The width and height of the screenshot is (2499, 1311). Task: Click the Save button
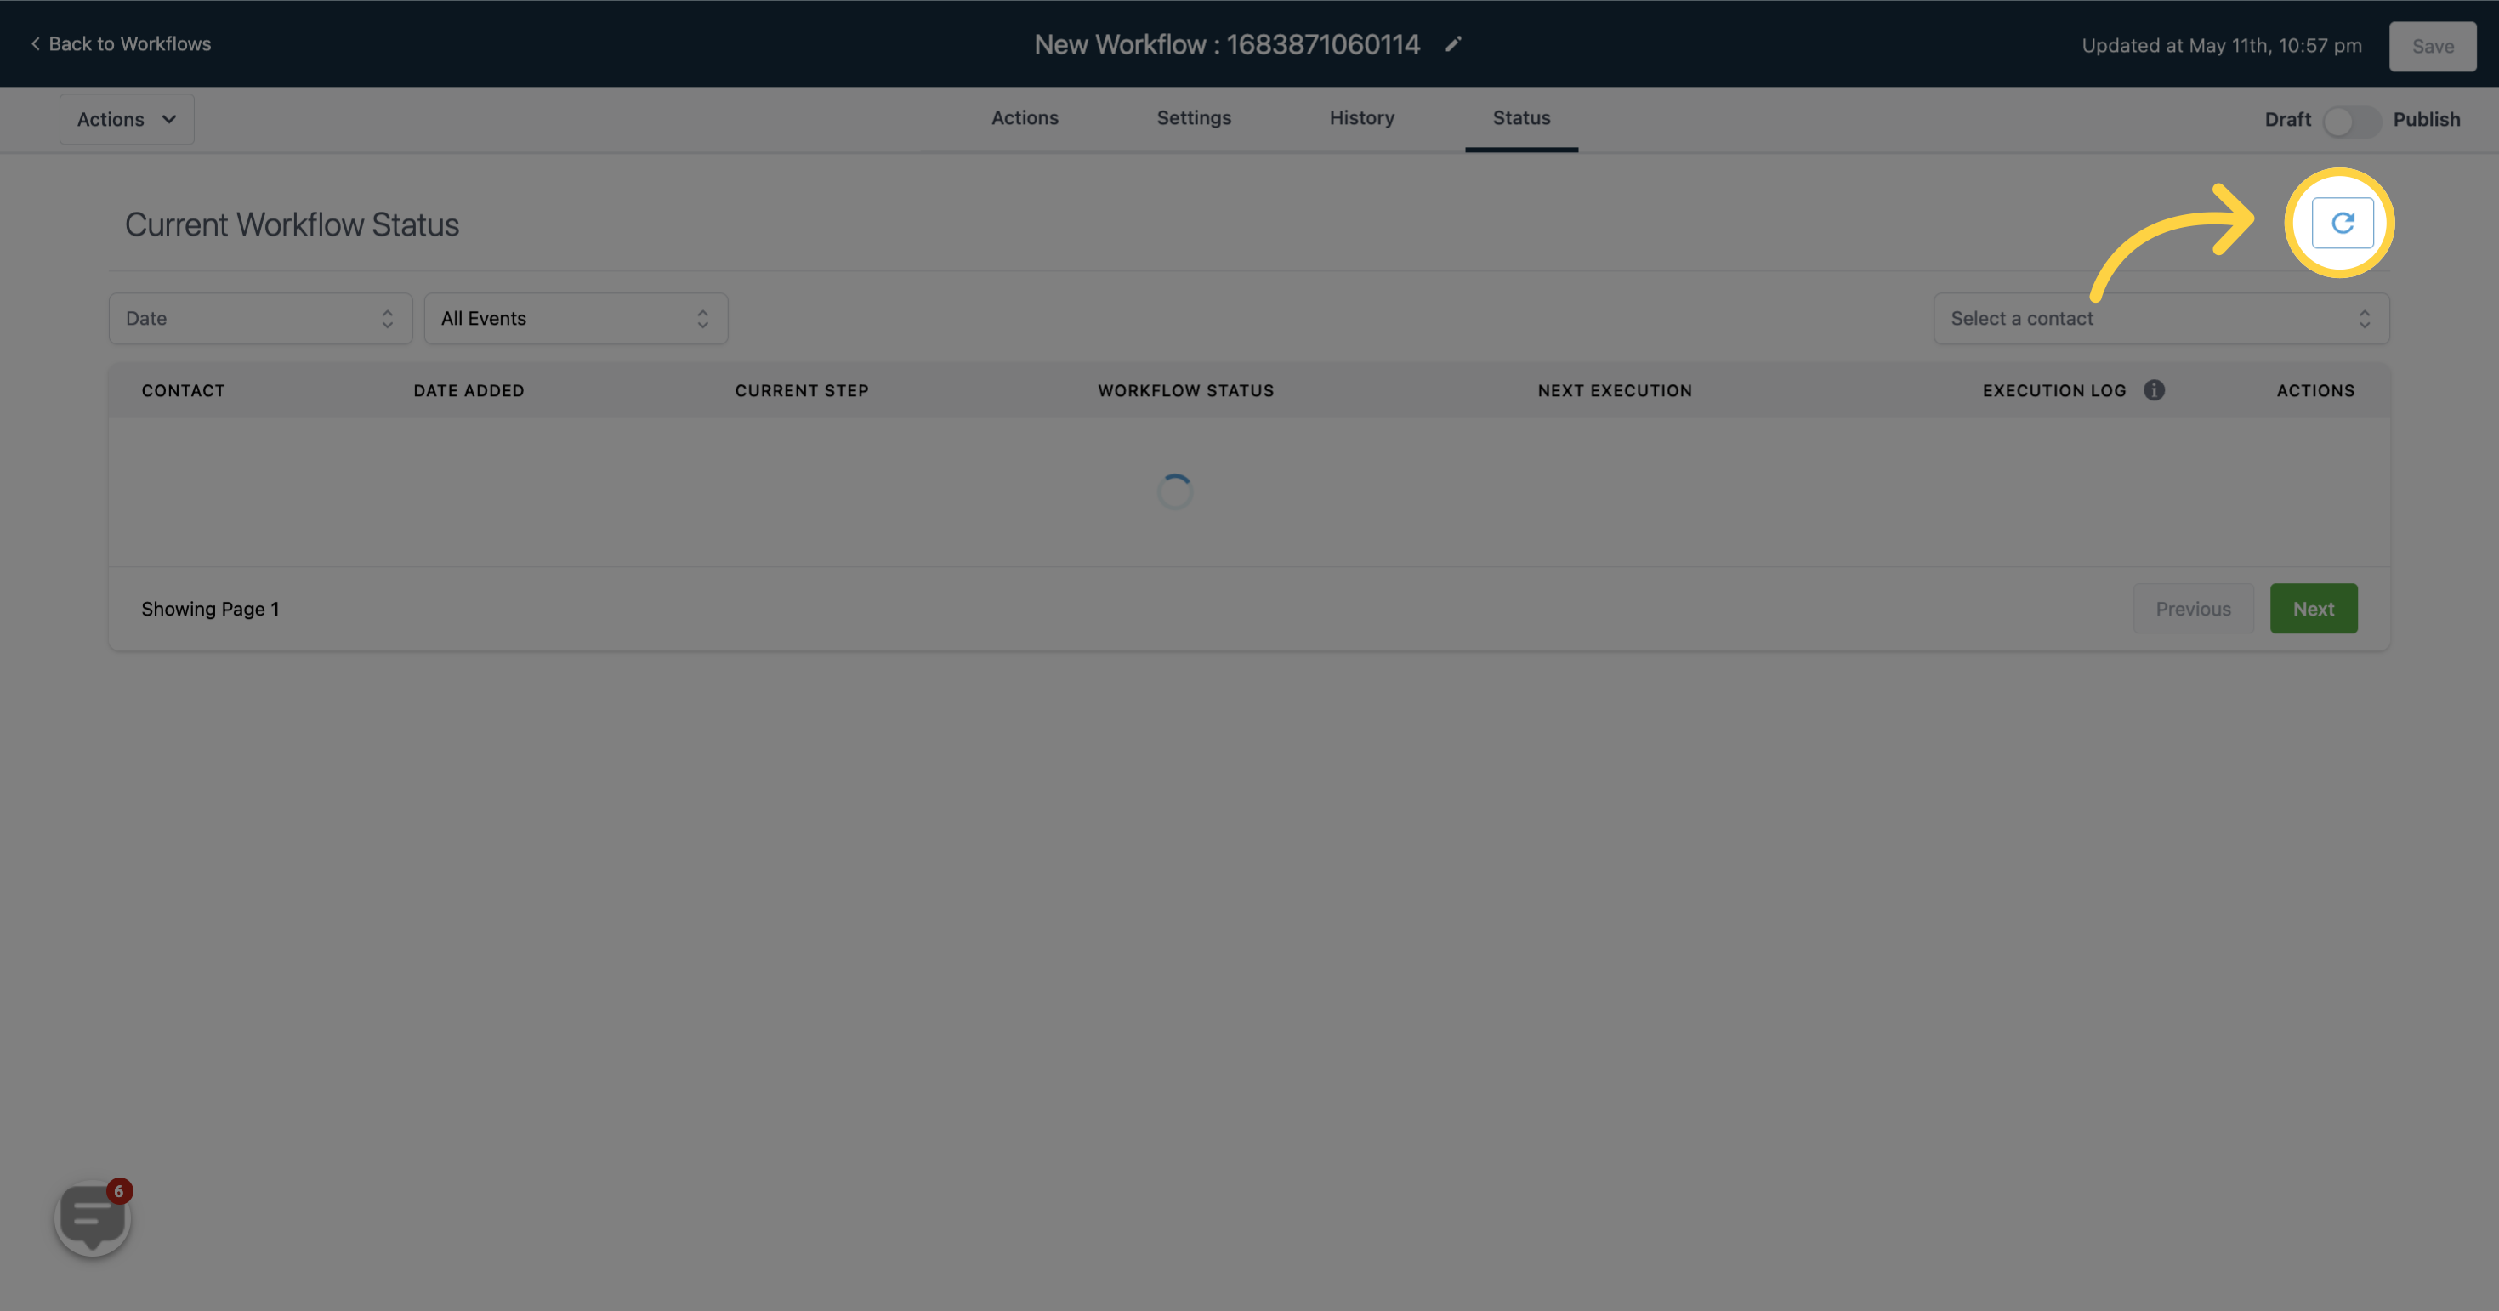[x=2433, y=45]
